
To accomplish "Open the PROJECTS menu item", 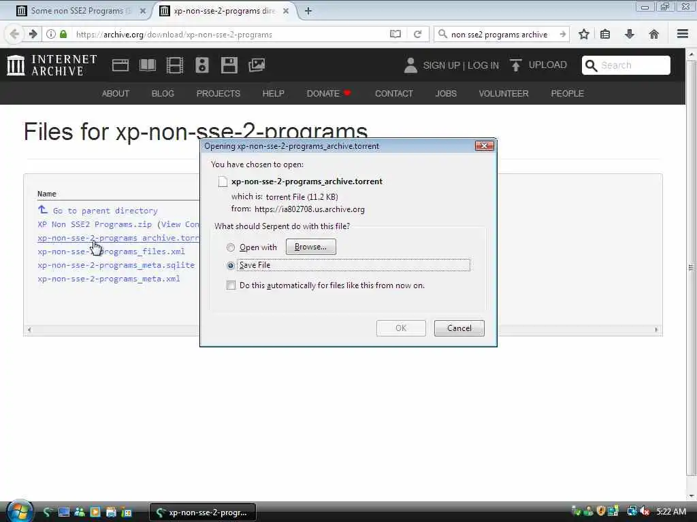I will click(x=218, y=94).
